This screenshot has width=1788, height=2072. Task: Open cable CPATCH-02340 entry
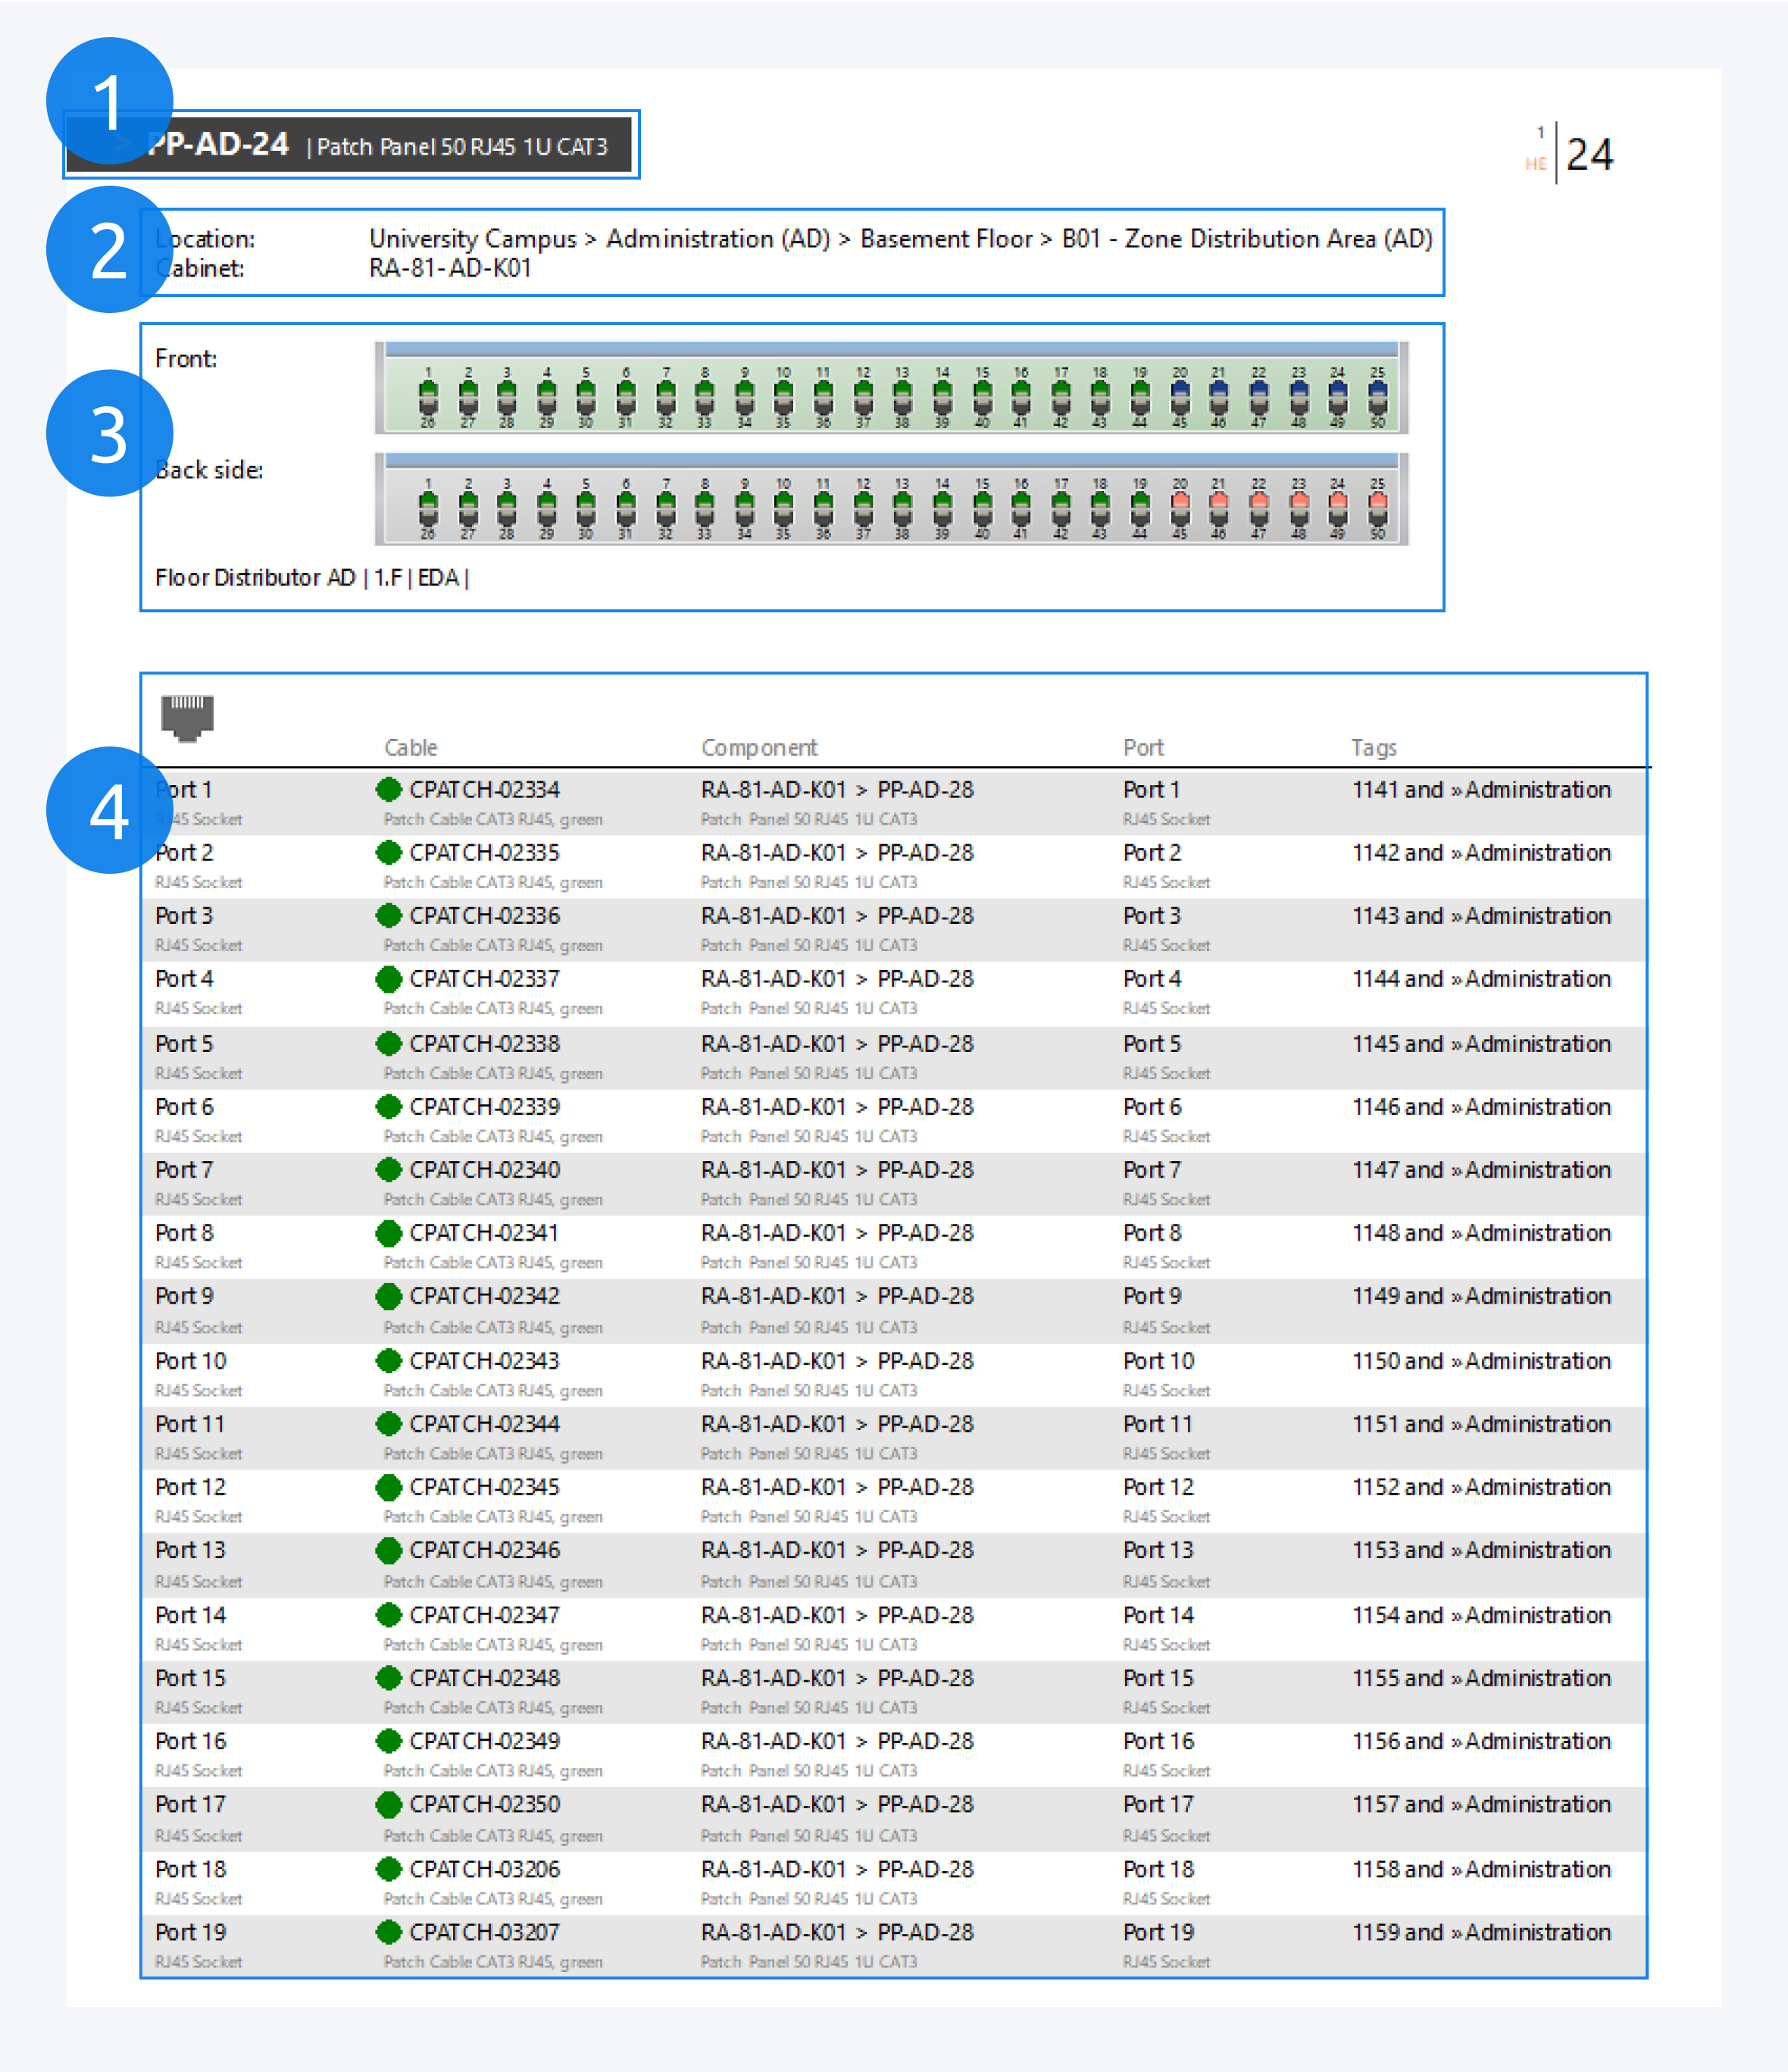(x=483, y=1169)
